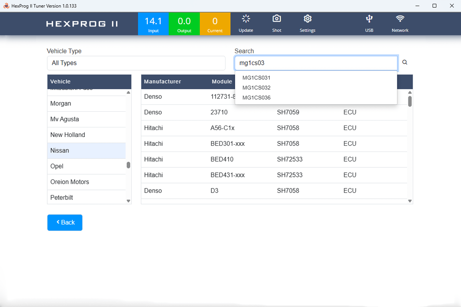The width and height of the screenshot is (461, 307).
Task: Select the Network wifi icon
Action: click(400, 19)
